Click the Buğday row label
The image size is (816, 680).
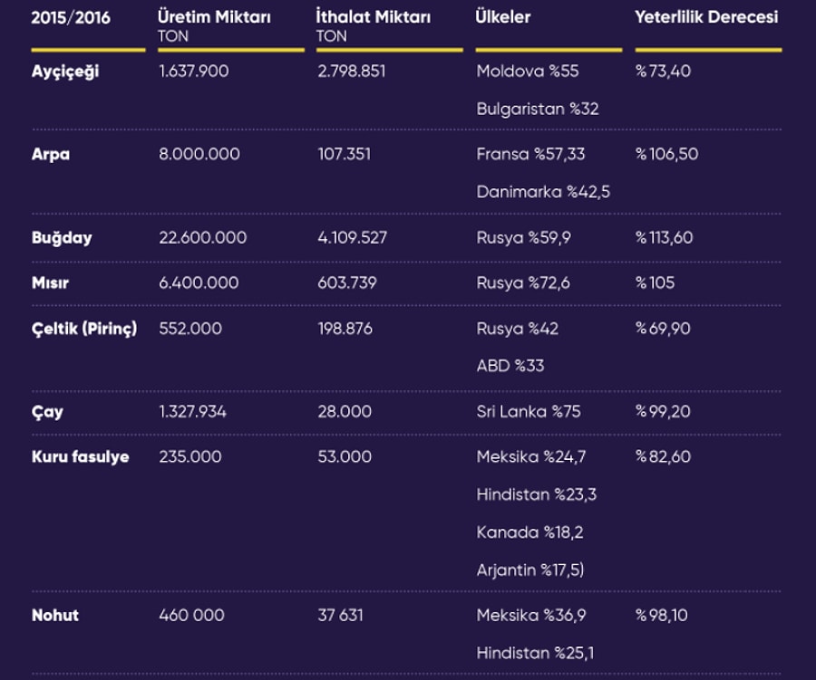coord(62,238)
